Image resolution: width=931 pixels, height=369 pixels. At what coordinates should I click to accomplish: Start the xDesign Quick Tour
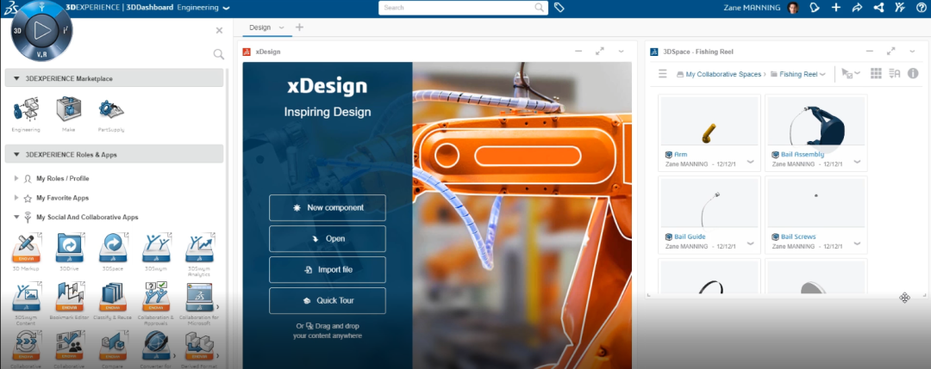(328, 300)
